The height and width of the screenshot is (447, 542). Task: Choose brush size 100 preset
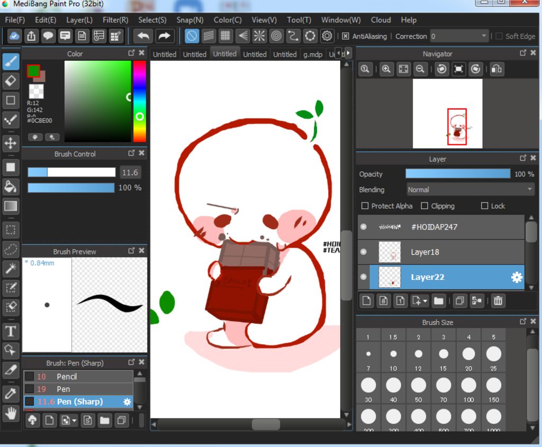click(x=469, y=389)
